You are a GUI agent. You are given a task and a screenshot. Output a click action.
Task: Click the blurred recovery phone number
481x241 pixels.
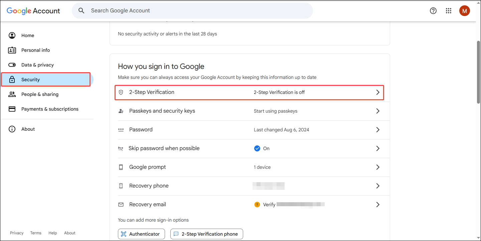[x=269, y=186]
